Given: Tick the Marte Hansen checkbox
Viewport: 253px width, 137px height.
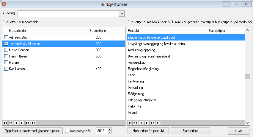Looking at the screenshot, I should tap(6, 50).
